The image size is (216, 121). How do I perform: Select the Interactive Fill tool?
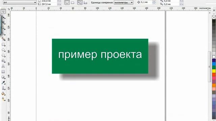point(3,99)
